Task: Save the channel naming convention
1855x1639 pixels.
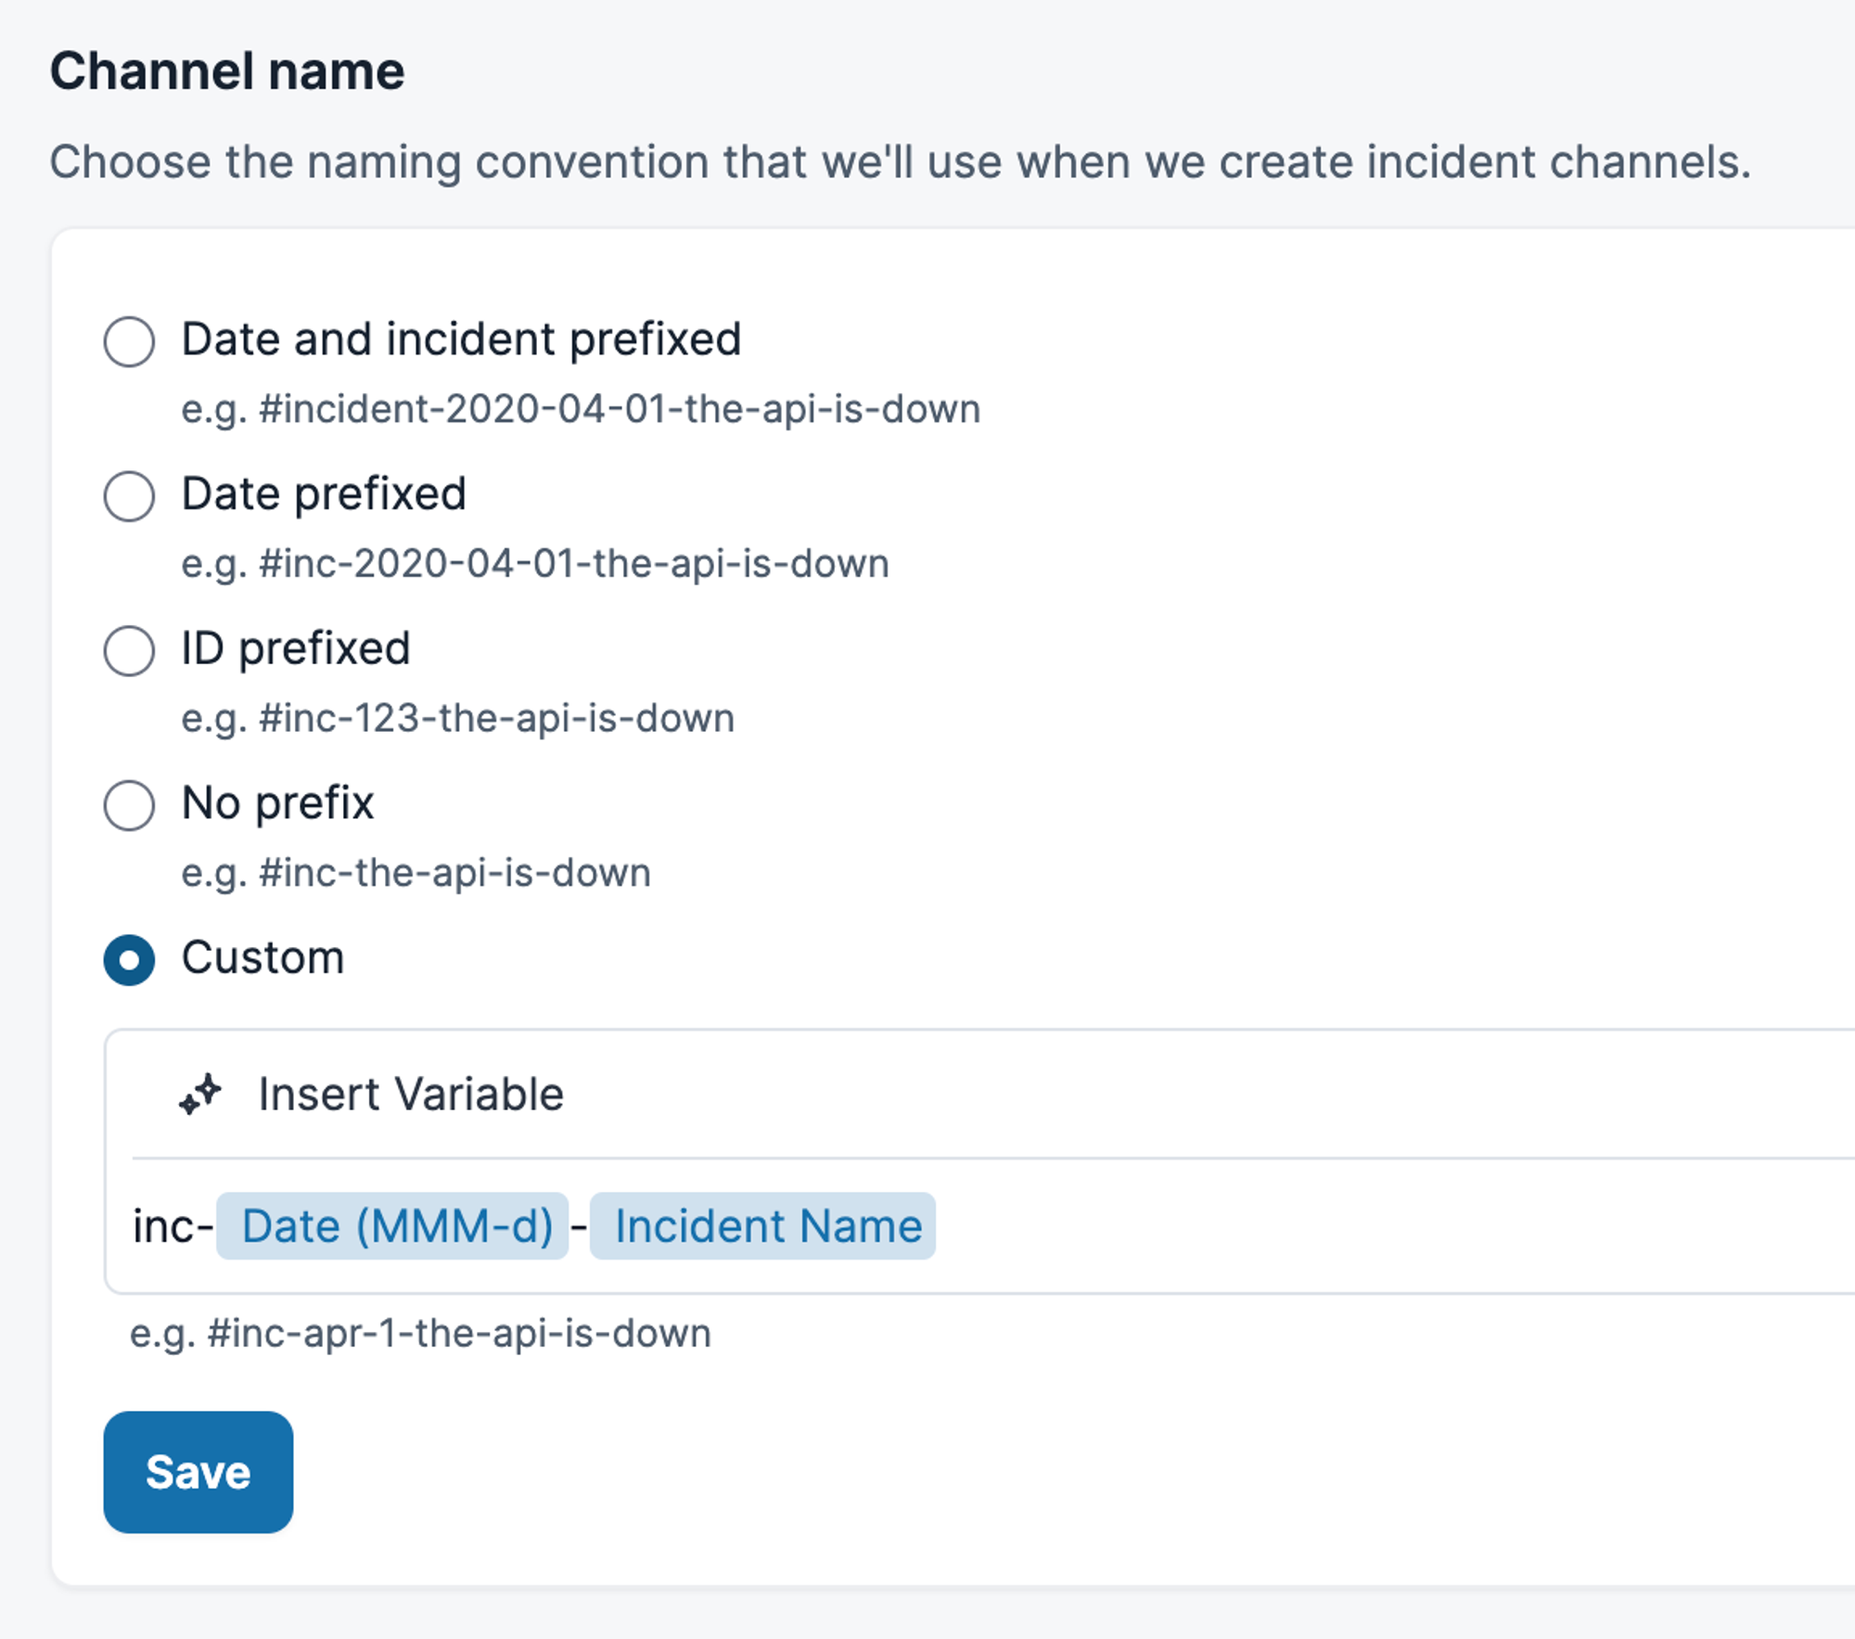Action: tap(198, 1472)
